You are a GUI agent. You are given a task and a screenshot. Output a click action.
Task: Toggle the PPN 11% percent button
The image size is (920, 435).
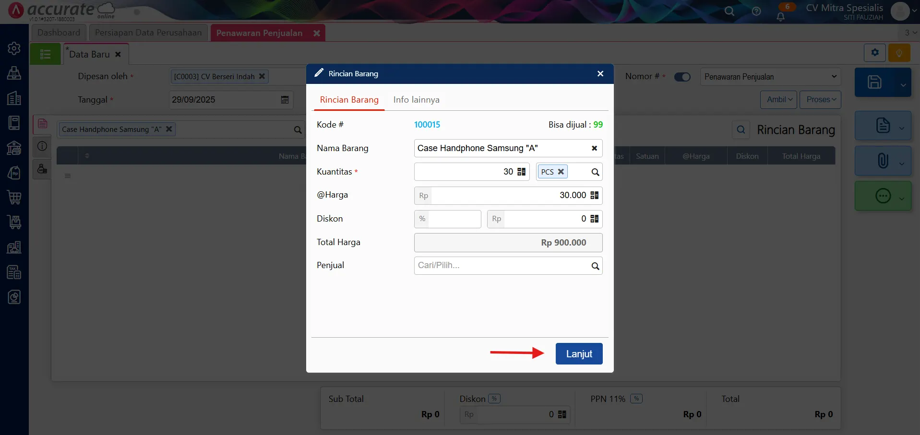tap(636, 399)
